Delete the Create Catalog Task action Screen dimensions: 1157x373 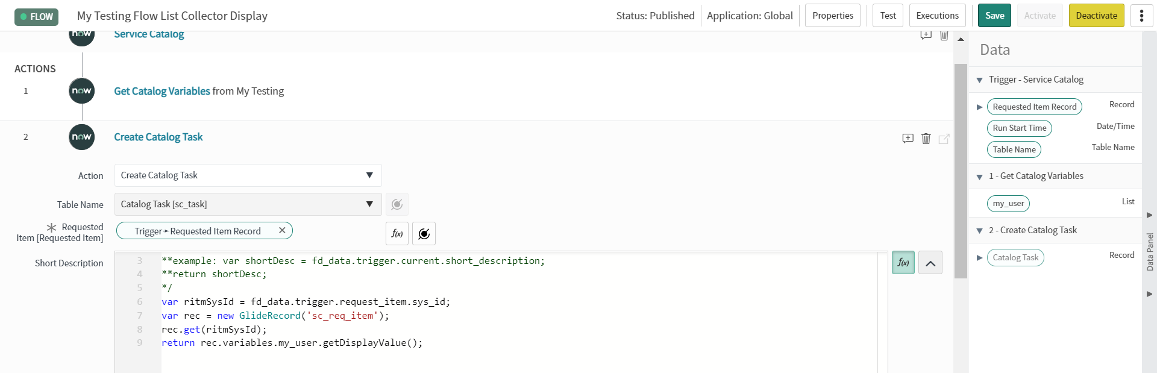[x=926, y=139]
